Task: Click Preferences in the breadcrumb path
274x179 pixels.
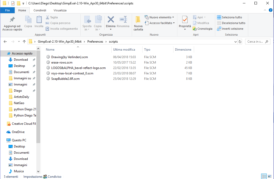Action: 95,42
